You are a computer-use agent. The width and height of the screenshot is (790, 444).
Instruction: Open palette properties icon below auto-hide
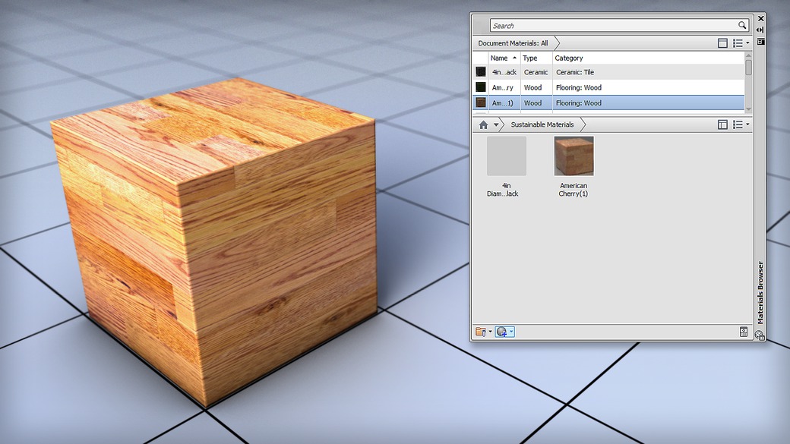760,42
